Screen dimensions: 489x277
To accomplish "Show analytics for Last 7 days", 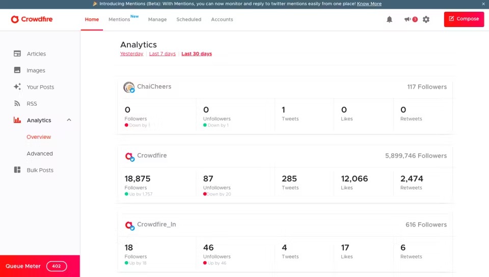I will [x=162, y=54].
